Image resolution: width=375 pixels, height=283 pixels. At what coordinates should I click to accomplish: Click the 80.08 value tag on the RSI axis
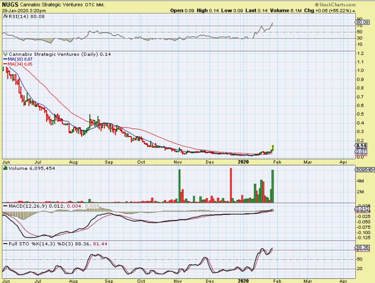[362, 23]
